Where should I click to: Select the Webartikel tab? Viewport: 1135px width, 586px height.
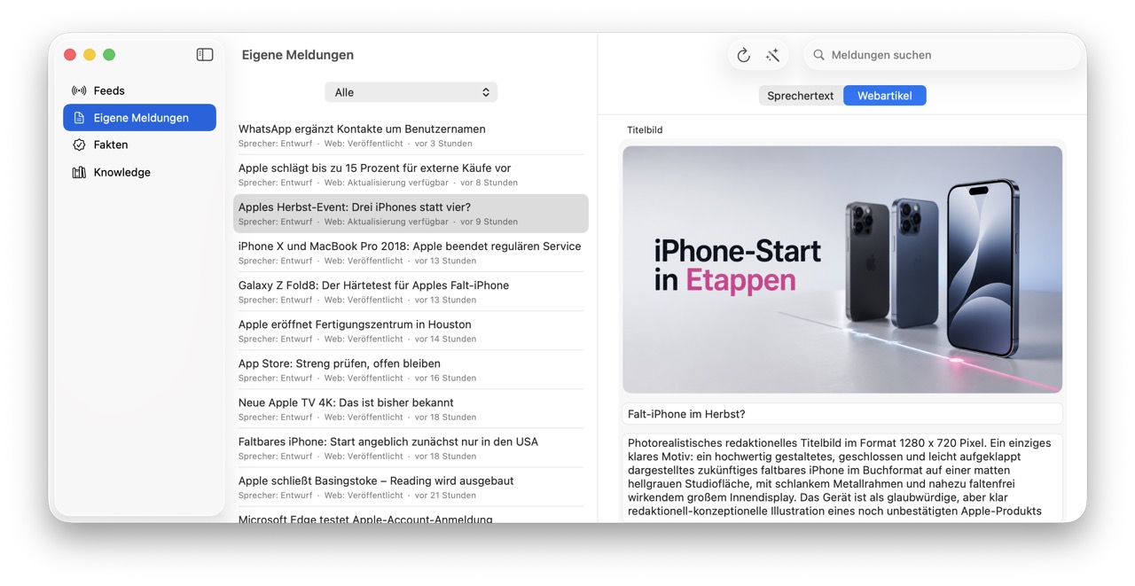click(x=885, y=96)
